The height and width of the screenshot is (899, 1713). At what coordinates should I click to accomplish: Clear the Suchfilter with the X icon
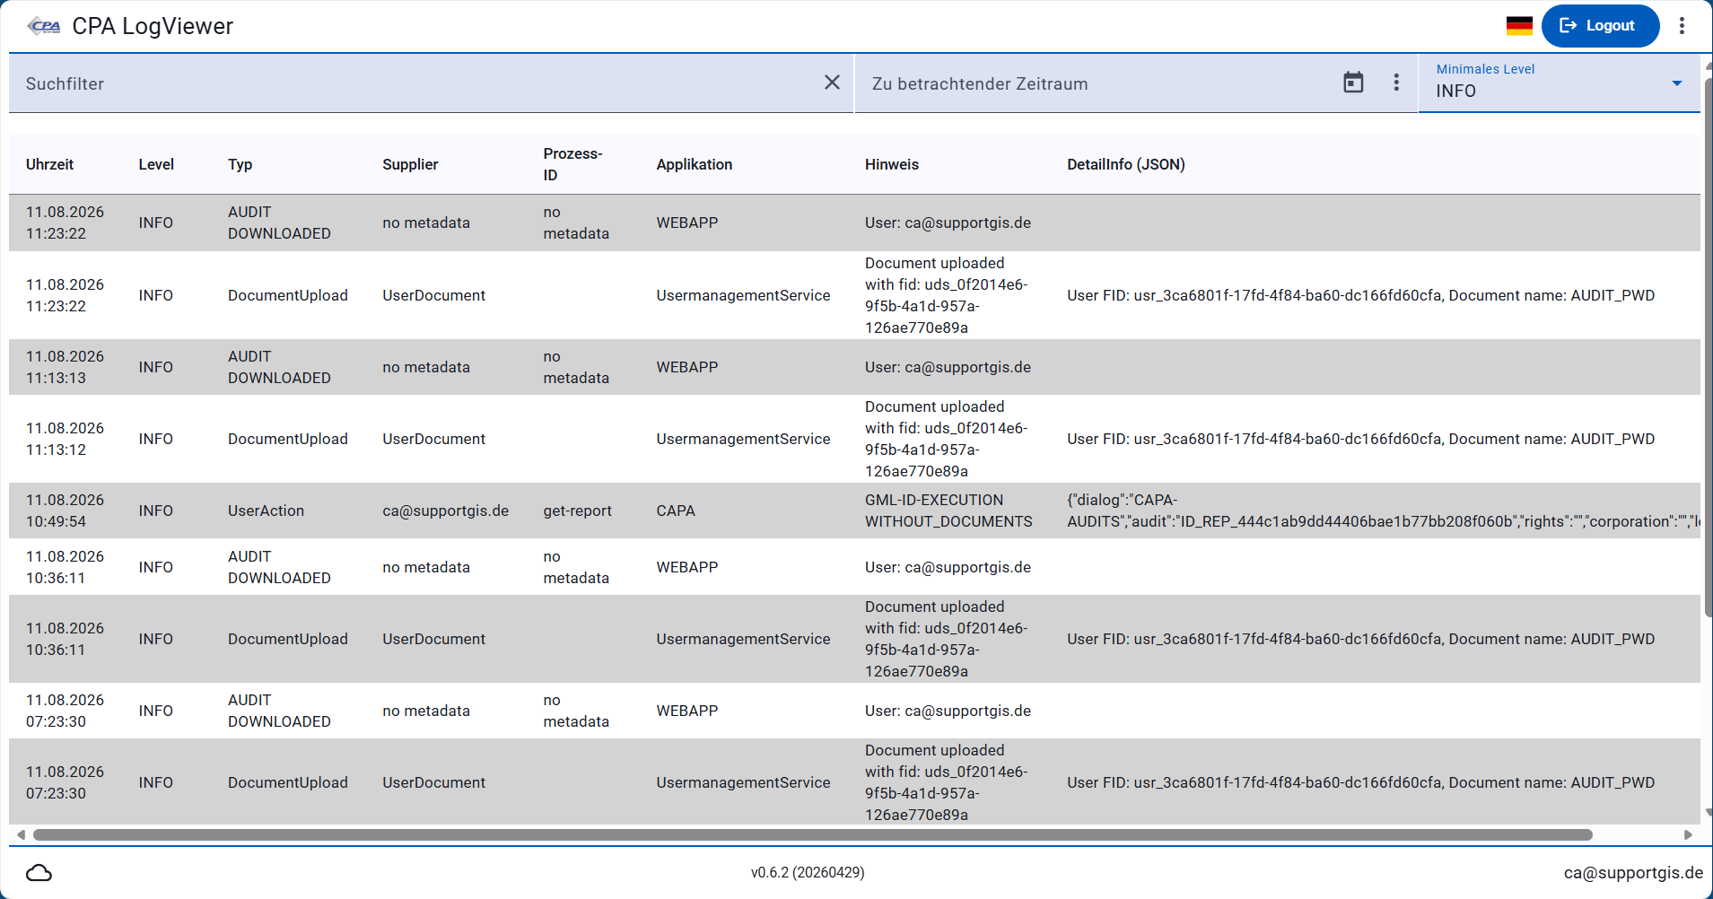pyautogui.click(x=832, y=83)
